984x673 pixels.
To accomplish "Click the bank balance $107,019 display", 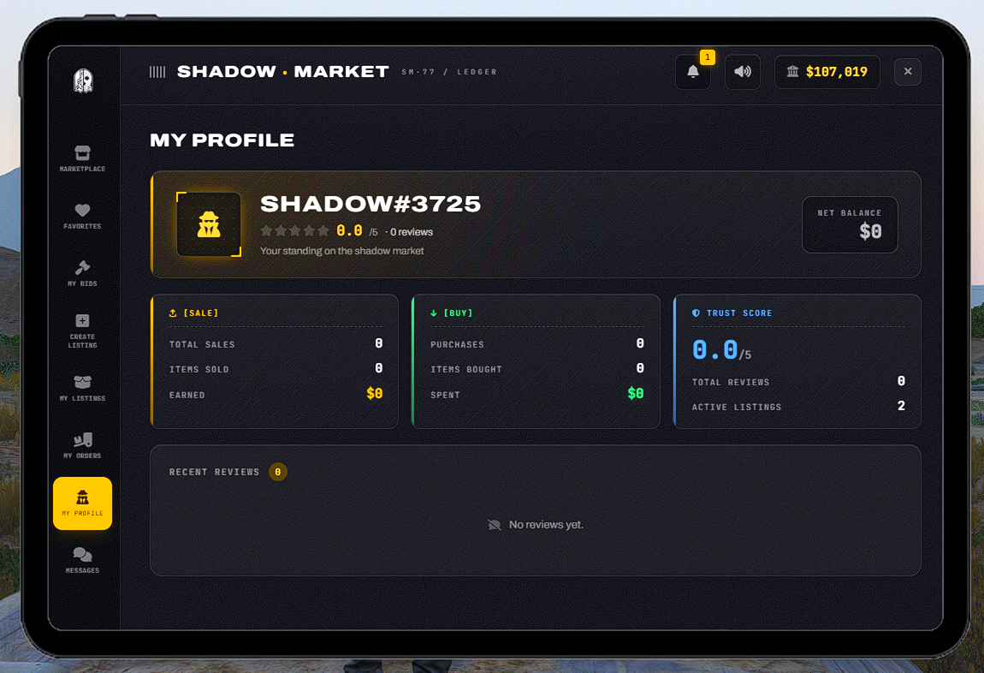I will [x=827, y=72].
